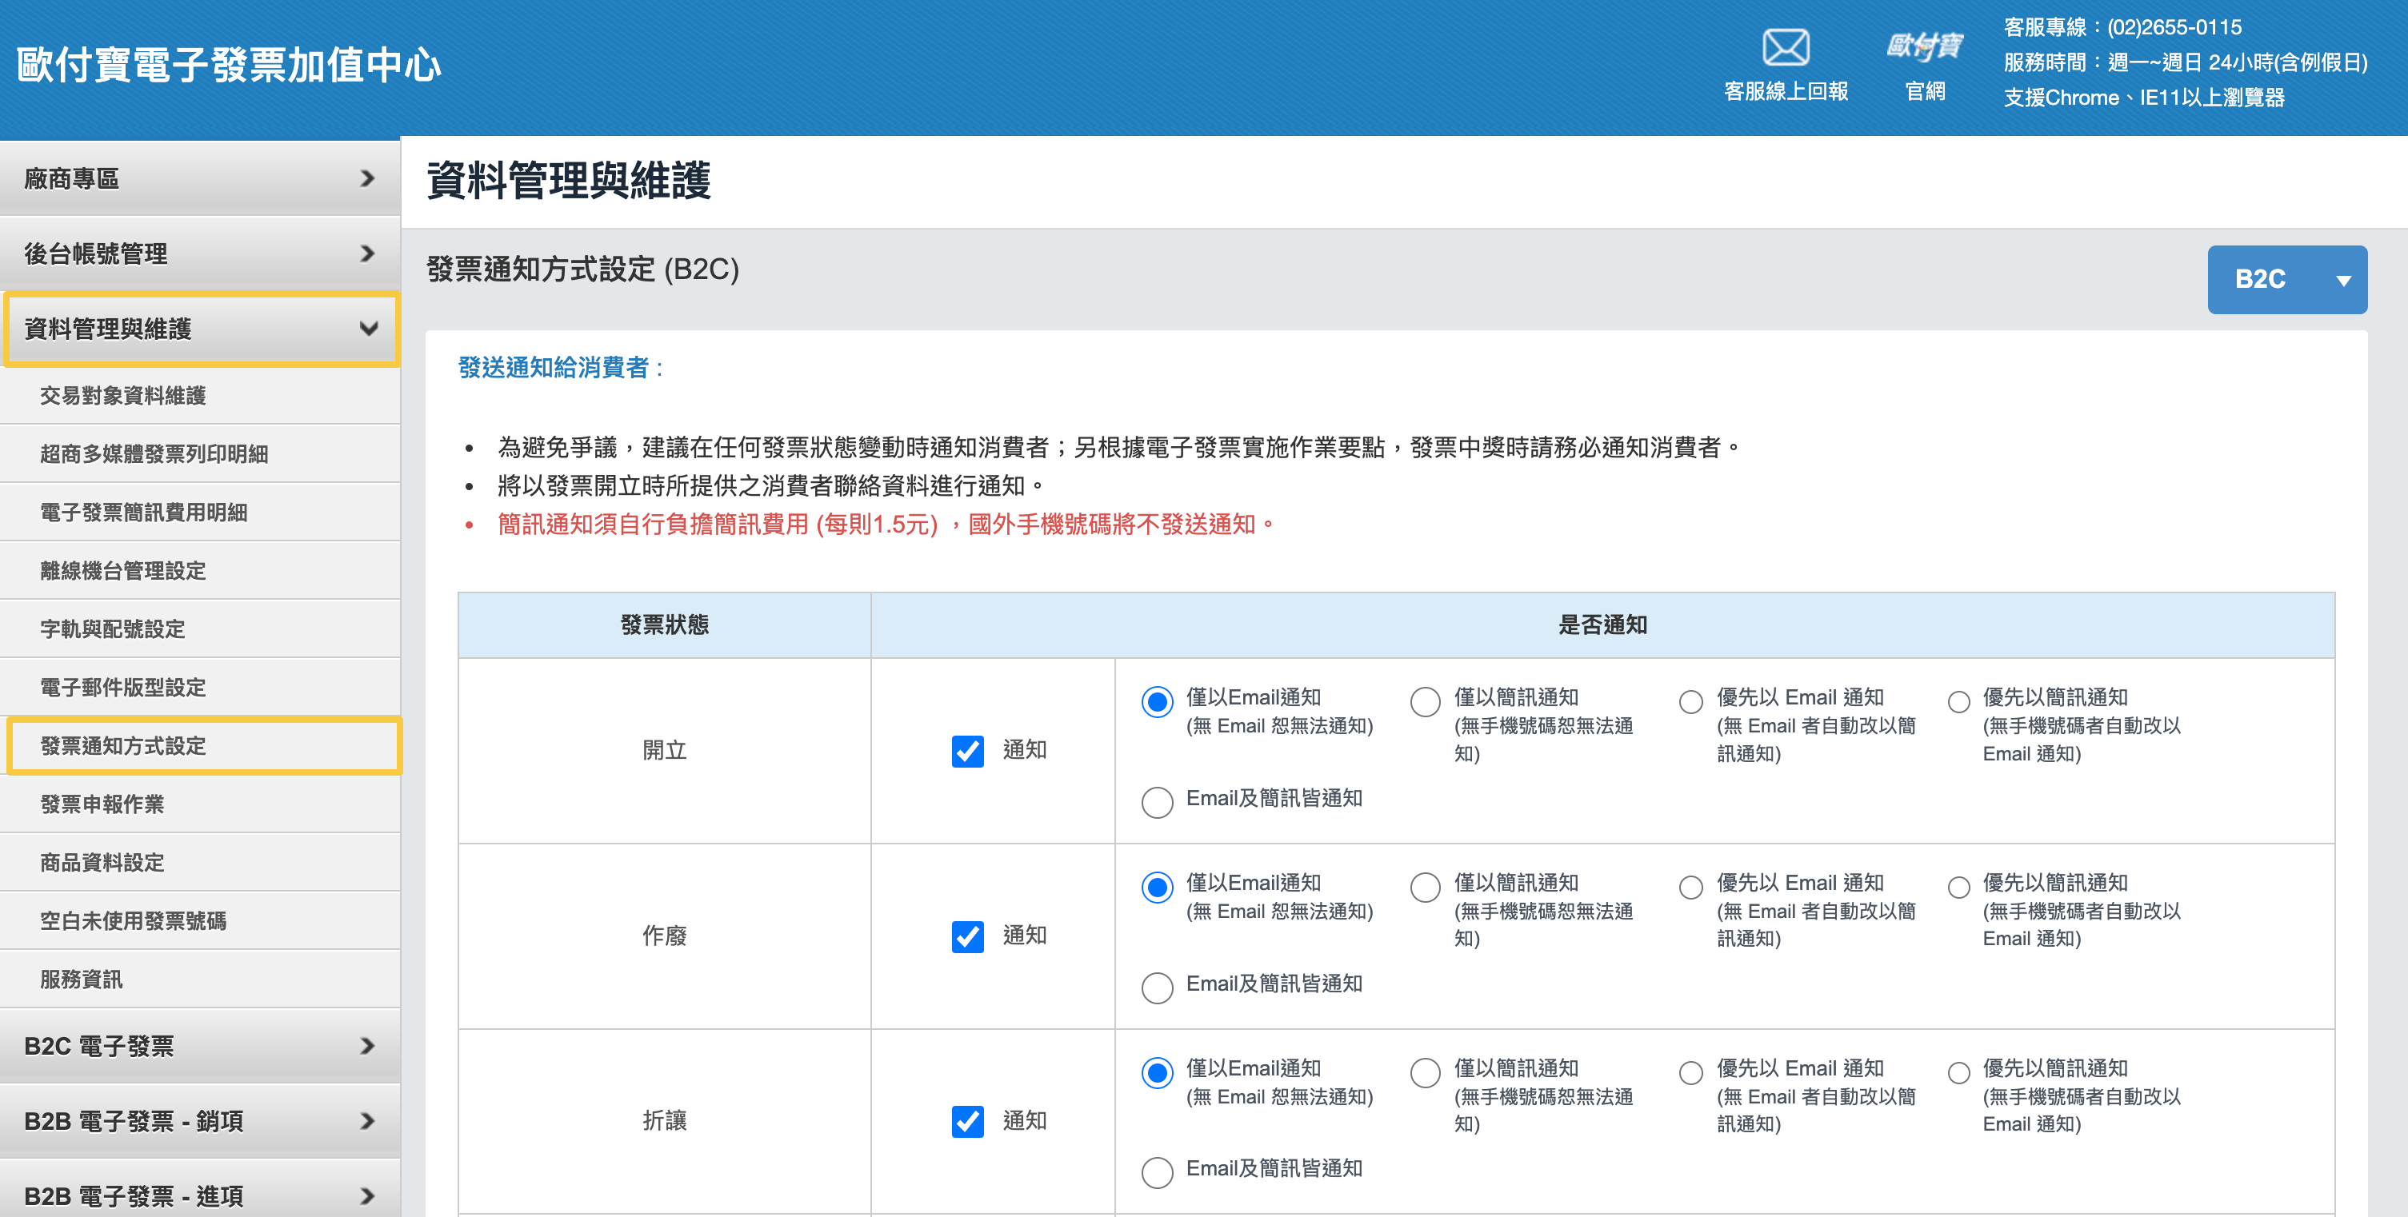Expand the B2C 電子發票 section arrow

(x=367, y=1046)
